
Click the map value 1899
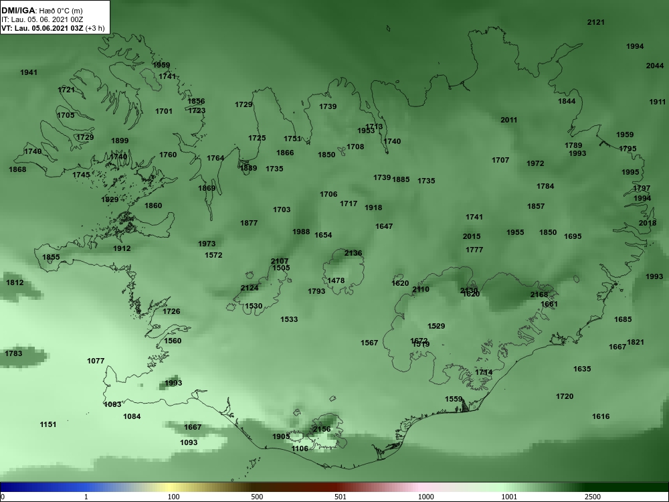120,141
